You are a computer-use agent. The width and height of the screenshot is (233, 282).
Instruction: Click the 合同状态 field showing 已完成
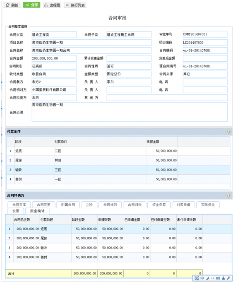[54, 66]
